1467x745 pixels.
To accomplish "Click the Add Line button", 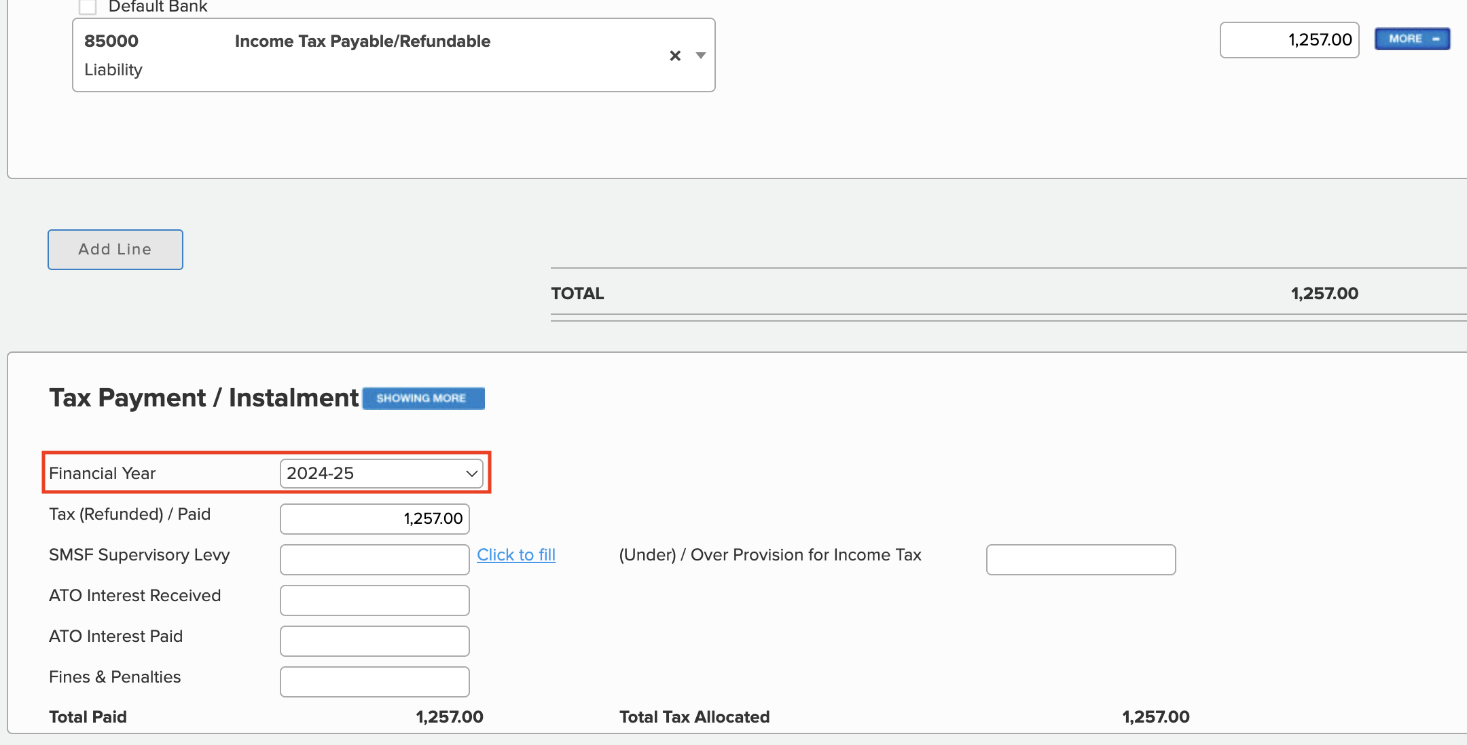I will tap(115, 249).
